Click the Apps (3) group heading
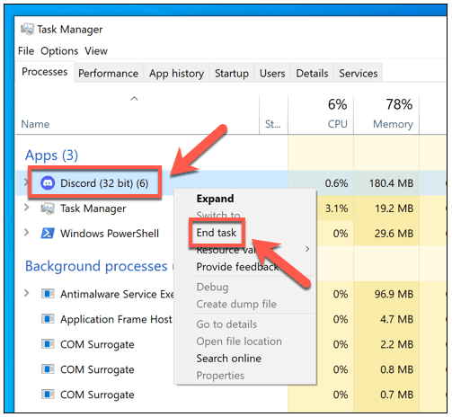Image resolution: width=452 pixels, height=417 pixels. pos(51,155)
